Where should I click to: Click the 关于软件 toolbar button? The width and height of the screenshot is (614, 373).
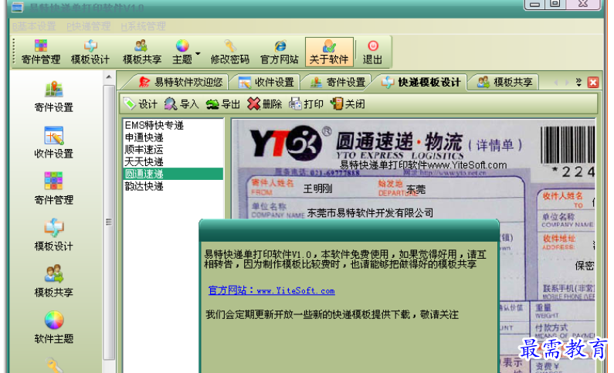tap(329, 52)
